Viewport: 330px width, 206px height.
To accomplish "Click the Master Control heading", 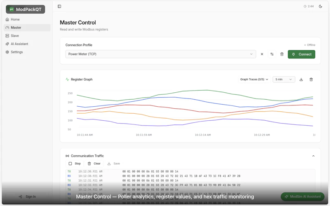I will pyautogui.click(x=78, y=23).
